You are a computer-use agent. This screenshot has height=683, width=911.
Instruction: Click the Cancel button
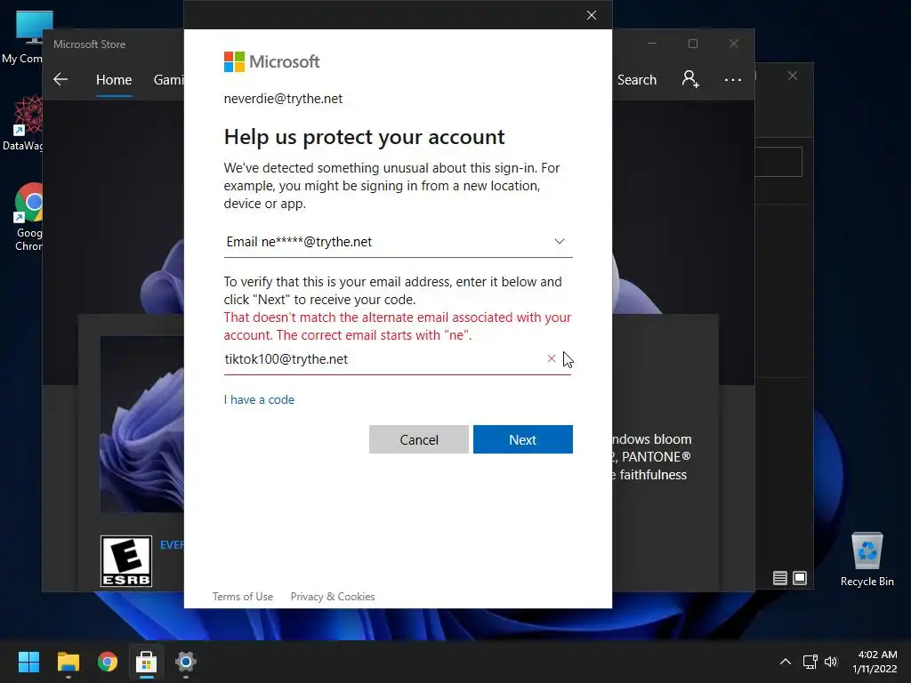pyautogui.click(x=418, y=439)
